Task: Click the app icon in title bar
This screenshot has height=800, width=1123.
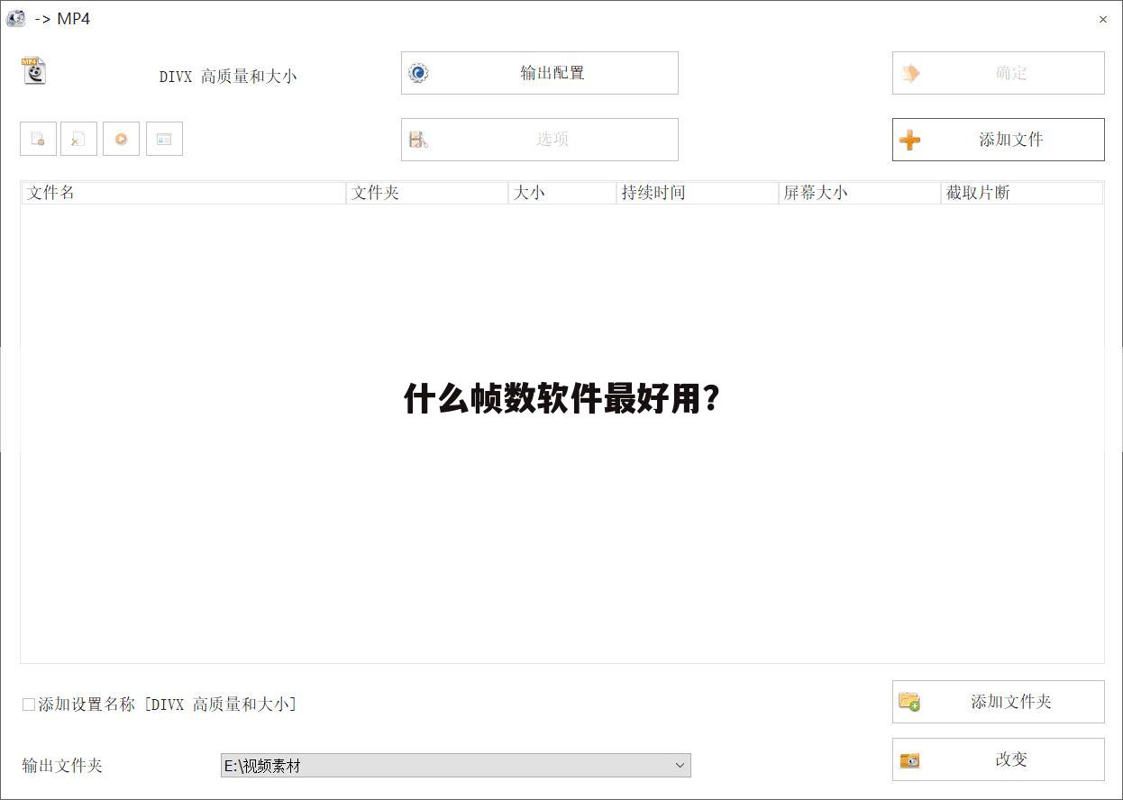Action: 15,18
